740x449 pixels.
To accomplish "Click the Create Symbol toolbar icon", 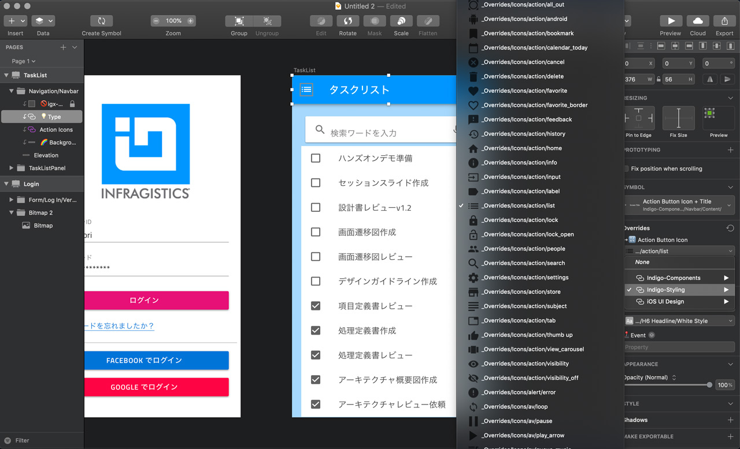I will click(101, 21).
